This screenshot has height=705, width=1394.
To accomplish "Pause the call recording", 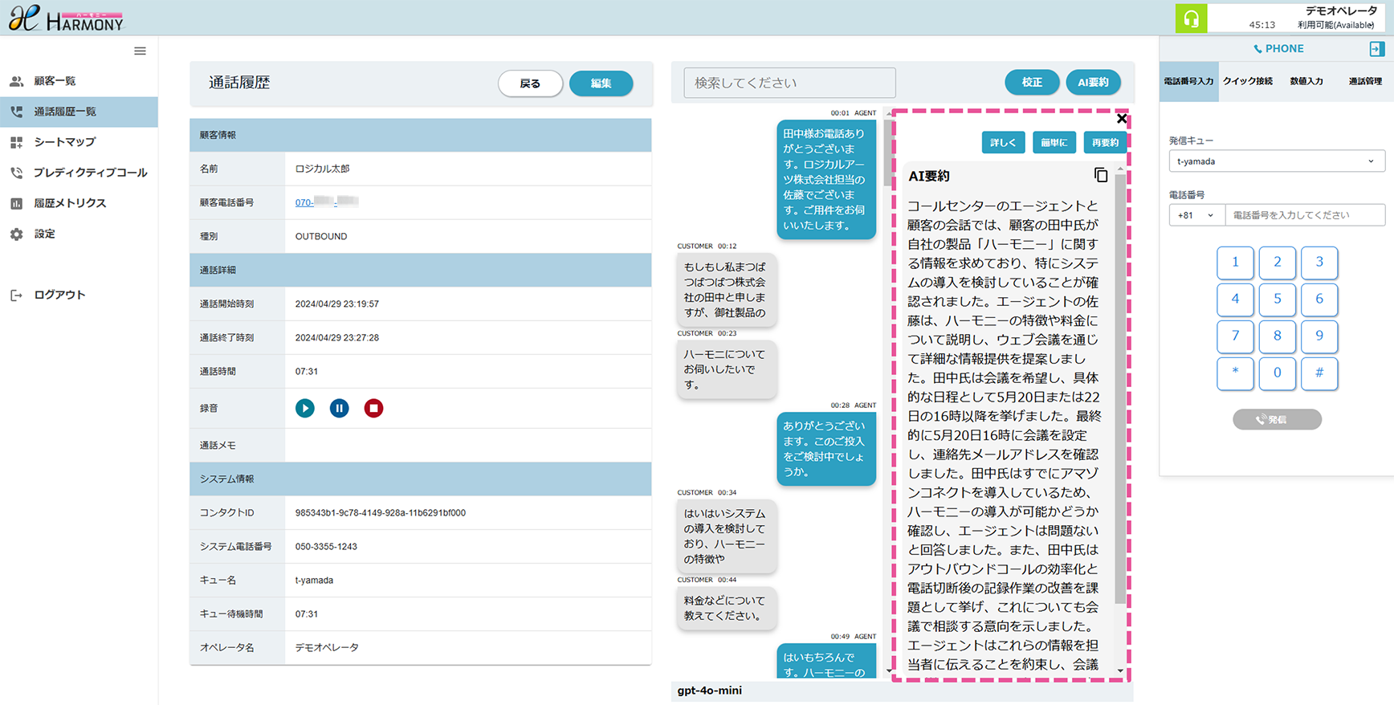I will (340, 409).
